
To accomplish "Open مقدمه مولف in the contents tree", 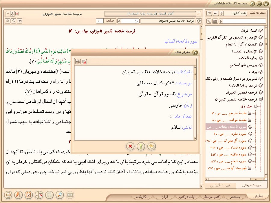I will [229, 120].
